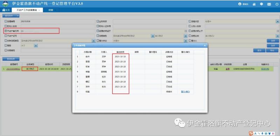Close the 工作进展详情 dialog
This screenshot has height=136, width=280.
pos(205,46)
